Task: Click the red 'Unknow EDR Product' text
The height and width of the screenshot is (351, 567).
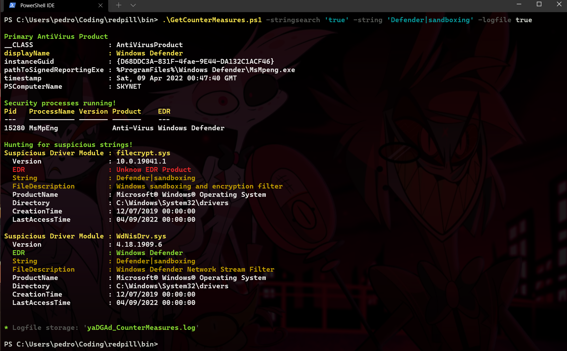Action: pos(154,169)
